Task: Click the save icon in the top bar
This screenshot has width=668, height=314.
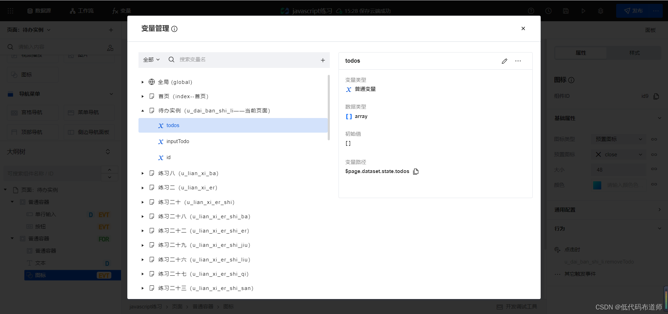Action: tap(566, 11)
